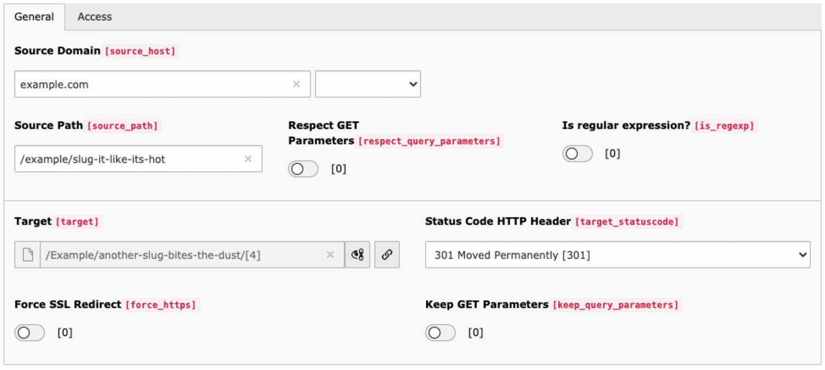Switch on Keep GET Parameters
The height and width of the screenshot is (370, 825).
click(x=440, y=333)
